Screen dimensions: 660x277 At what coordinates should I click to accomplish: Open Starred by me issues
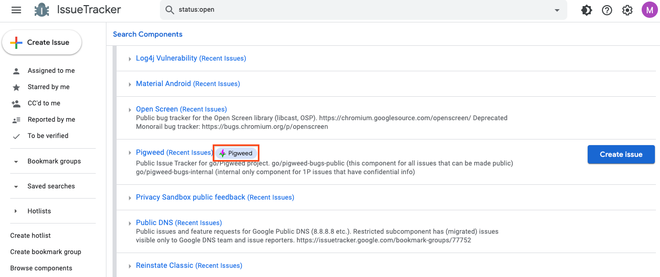pyautogui.click(x=48, y=87)
